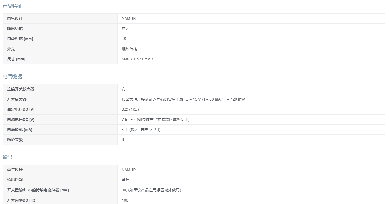Select the 开关频率DC [Hz] label
The width and height of the screenshot is (389, 204).
(x=22, y=200)
